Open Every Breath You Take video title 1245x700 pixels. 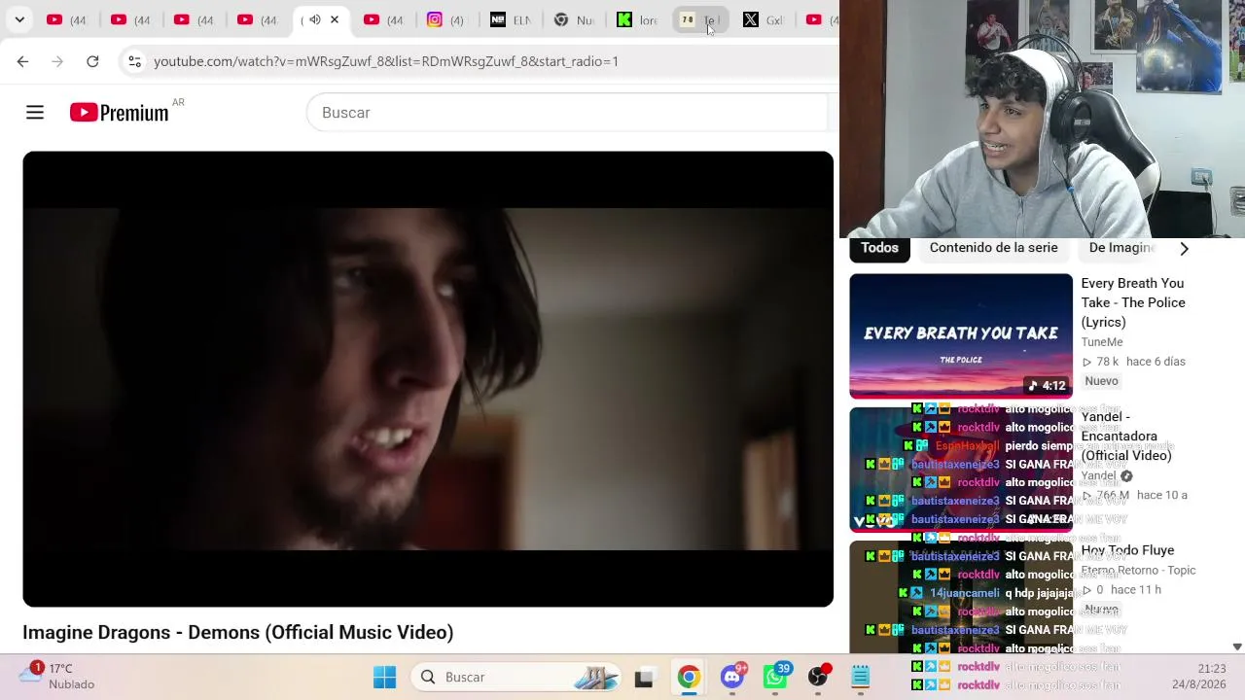coord(1133,302)
